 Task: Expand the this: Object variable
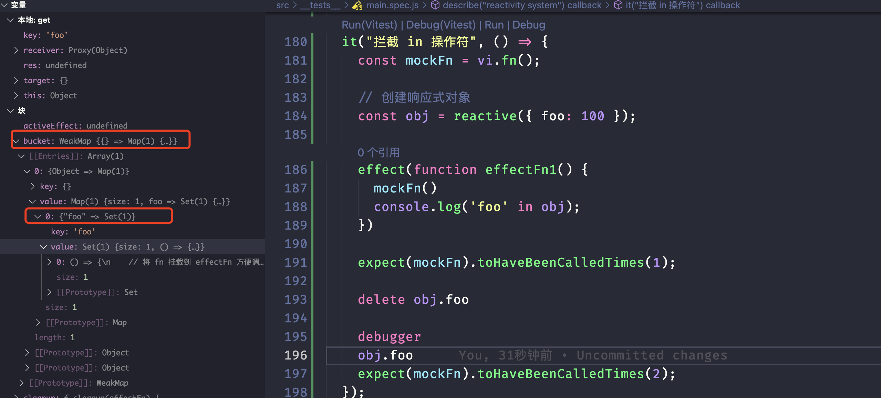pyautogui.click(x=16, y=96)
